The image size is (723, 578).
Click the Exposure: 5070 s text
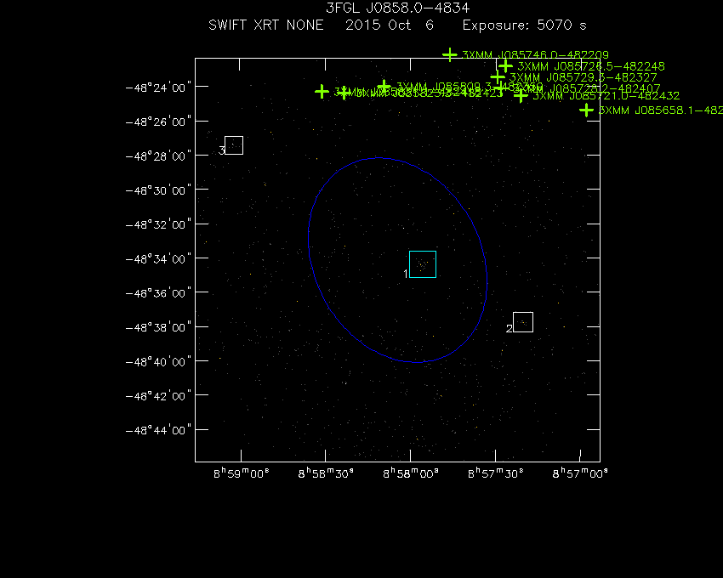coord(525,25)
